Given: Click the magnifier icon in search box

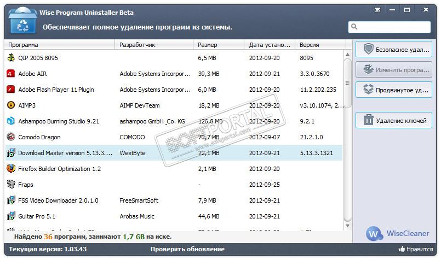Looking at the screenshot, I should (354, 27).
